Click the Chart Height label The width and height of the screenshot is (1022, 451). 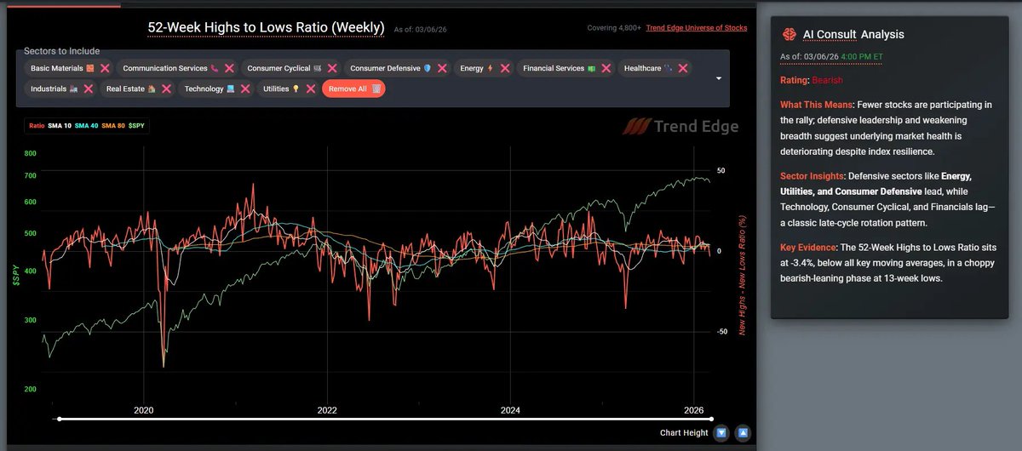[x=683, y=433]
